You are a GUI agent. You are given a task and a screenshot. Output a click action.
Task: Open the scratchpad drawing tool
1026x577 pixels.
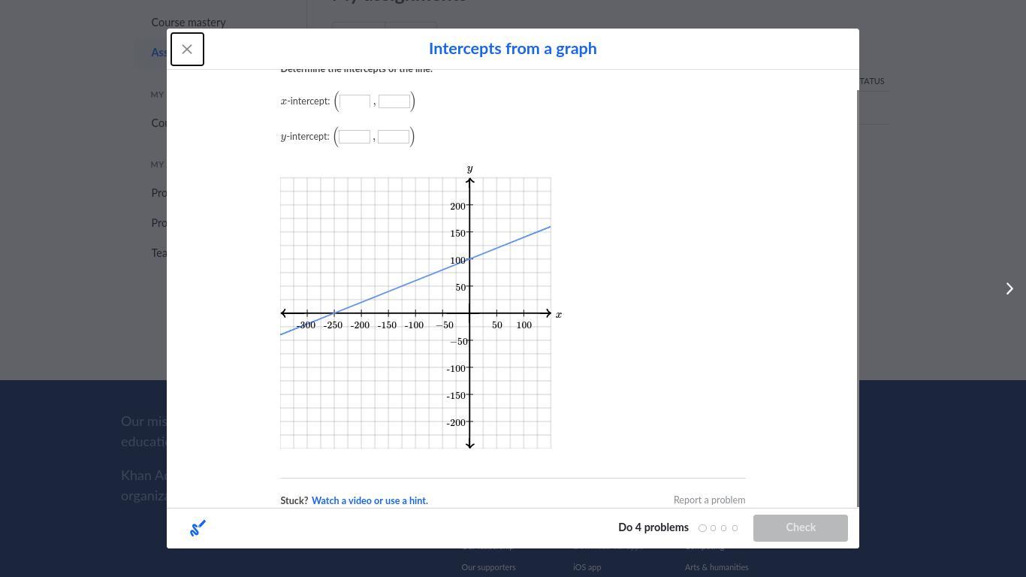[198, 528]
